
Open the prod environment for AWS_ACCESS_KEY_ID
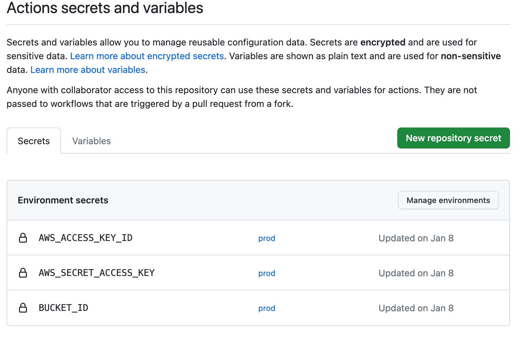pyautogui.click(x=266, y=238)
